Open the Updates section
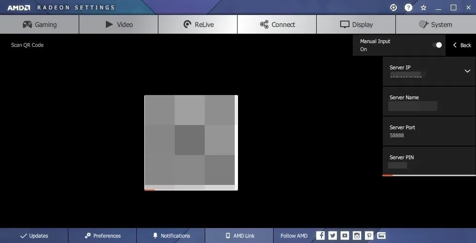This screenshot has width=476, height=243. 34,236
